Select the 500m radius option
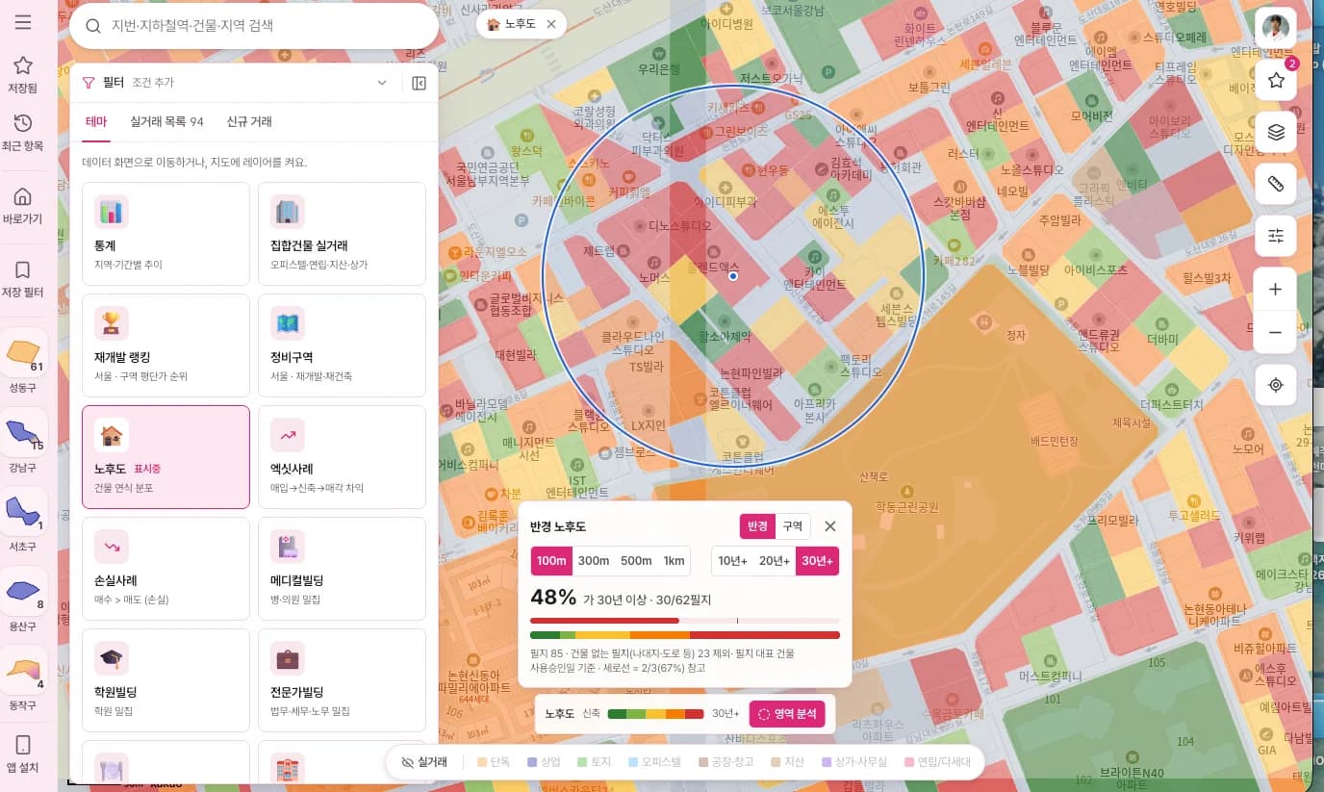The height and width of the screenshot is (792, 1324). [636, 561]
